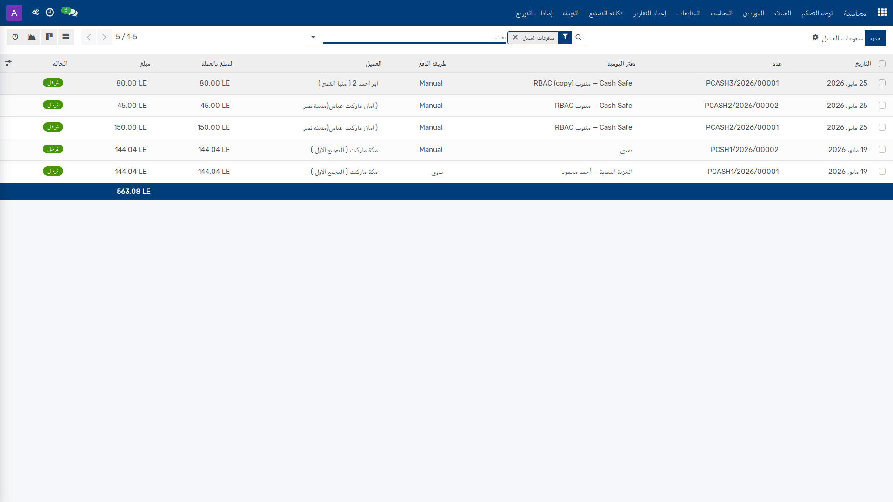
Task: Switch to kanban view icon
Action: pos(49,37)
